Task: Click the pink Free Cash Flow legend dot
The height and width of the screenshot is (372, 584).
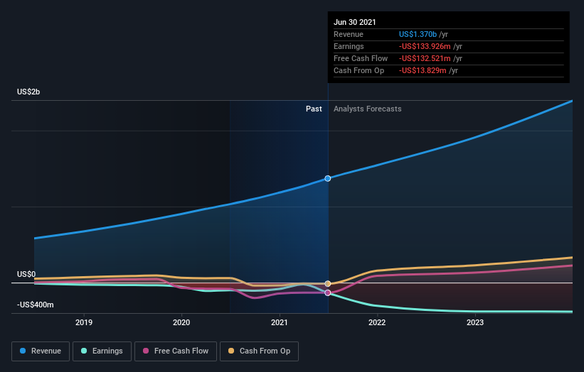Action: (146, 351)
